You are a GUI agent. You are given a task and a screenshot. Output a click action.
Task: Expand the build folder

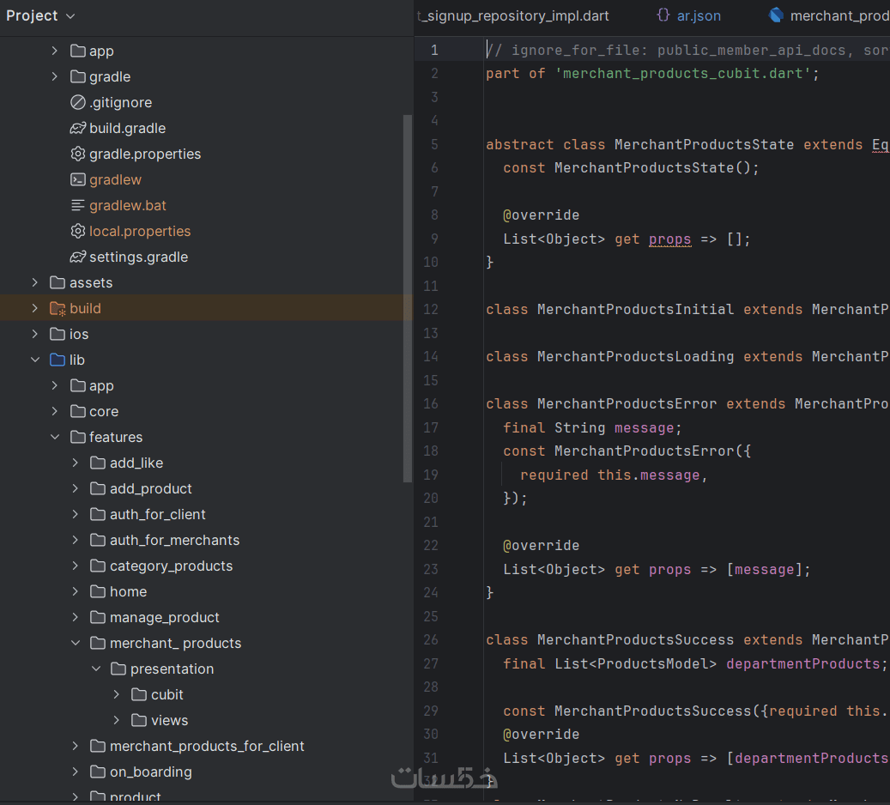pos(34,308)
